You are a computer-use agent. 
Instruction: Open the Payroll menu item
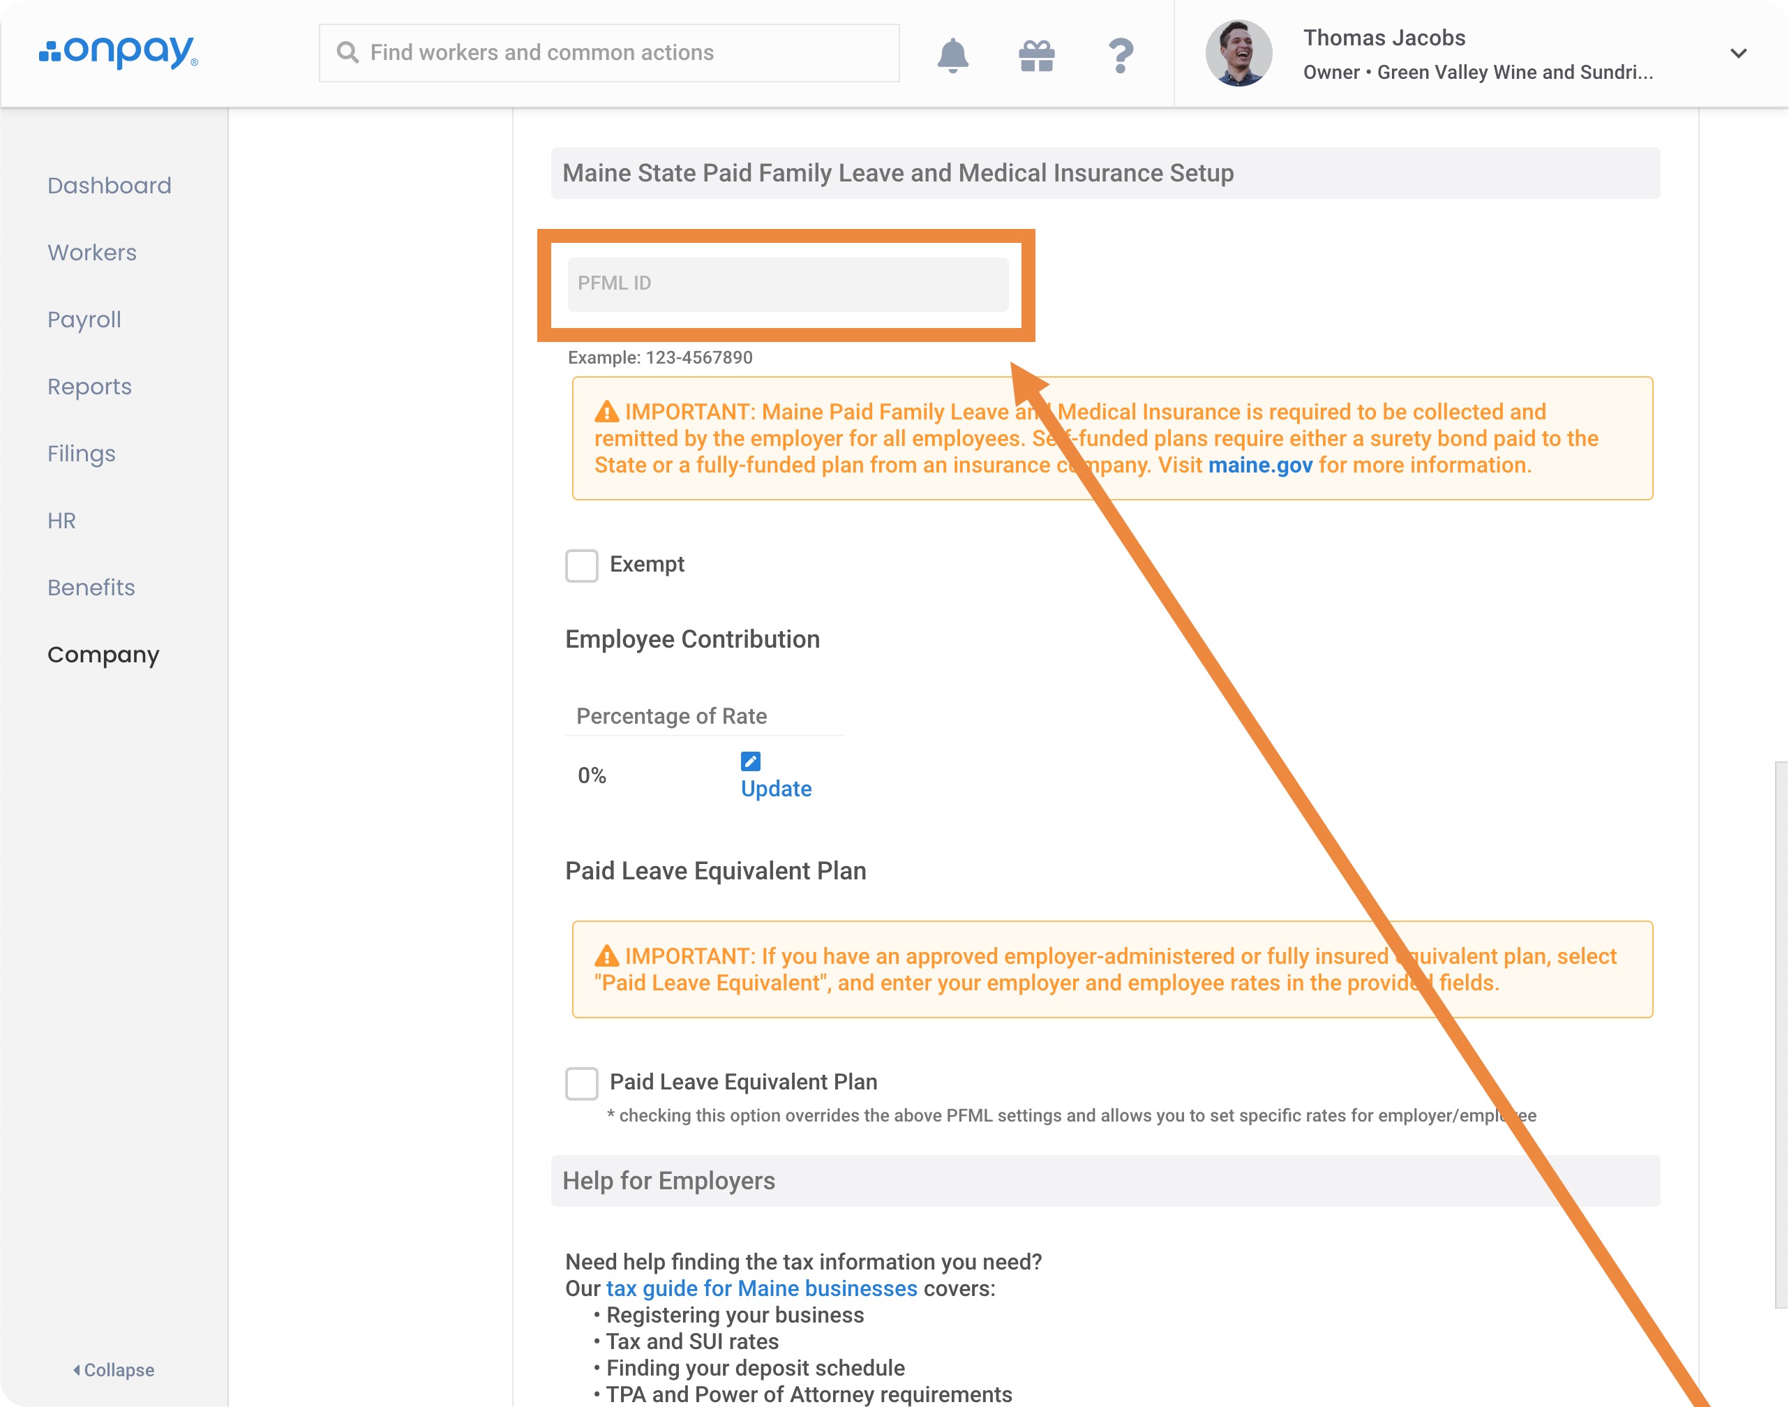tap(84, 320)
